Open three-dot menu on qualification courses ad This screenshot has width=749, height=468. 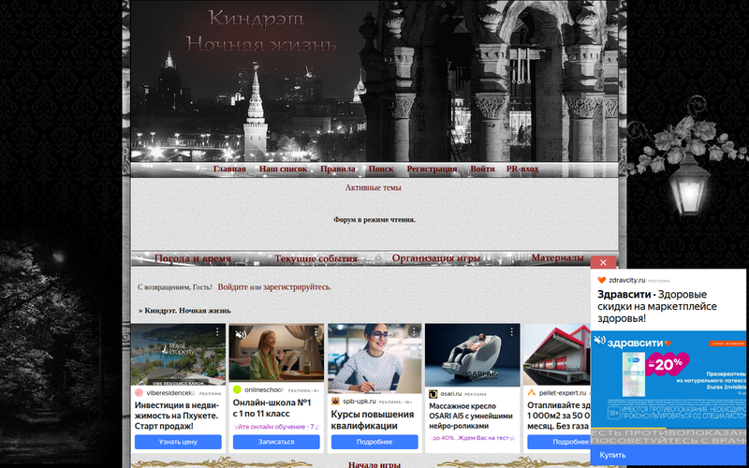coord(413,332)
